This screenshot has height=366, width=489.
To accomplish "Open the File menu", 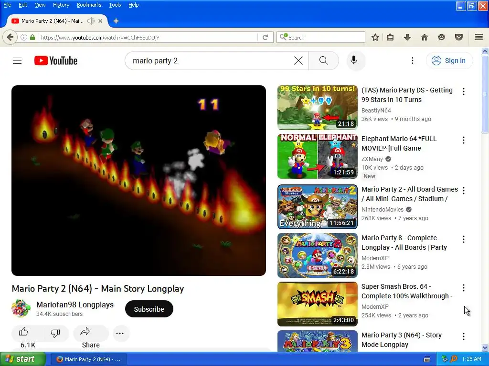I will pyautogui.click(x=7, y=5).
